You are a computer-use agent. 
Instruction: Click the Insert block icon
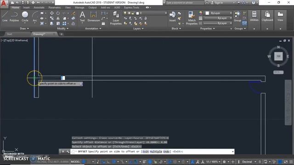(x=172, y=16)
